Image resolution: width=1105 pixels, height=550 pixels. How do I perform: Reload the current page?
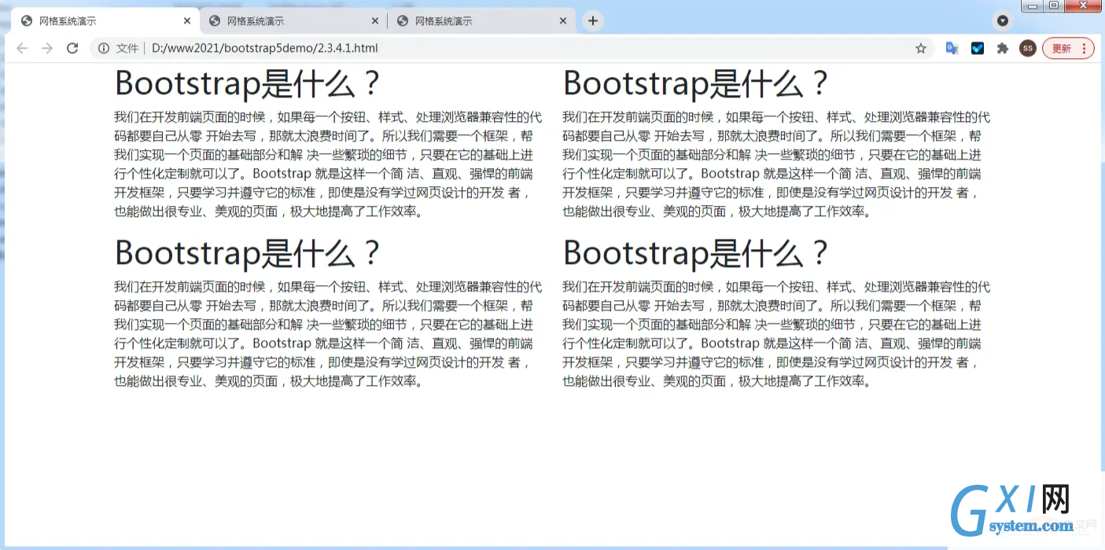[x=72, y=49]
